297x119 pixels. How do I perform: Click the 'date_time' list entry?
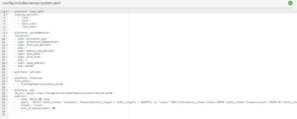coord(29,24)
